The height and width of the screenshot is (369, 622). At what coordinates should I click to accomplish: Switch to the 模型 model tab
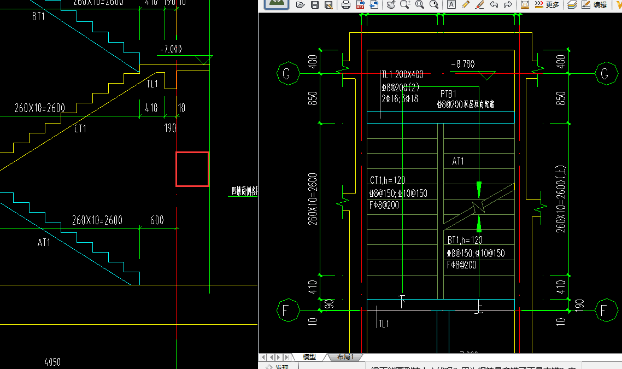(x=309, y=357)
